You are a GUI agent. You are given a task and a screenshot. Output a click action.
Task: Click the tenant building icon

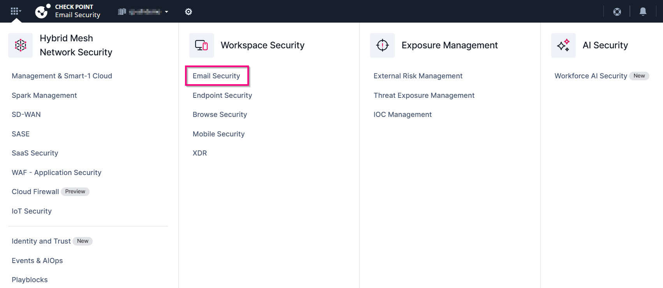(x=122, y=12)
